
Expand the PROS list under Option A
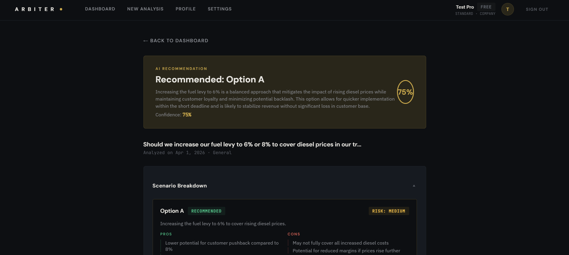point(166,234)
